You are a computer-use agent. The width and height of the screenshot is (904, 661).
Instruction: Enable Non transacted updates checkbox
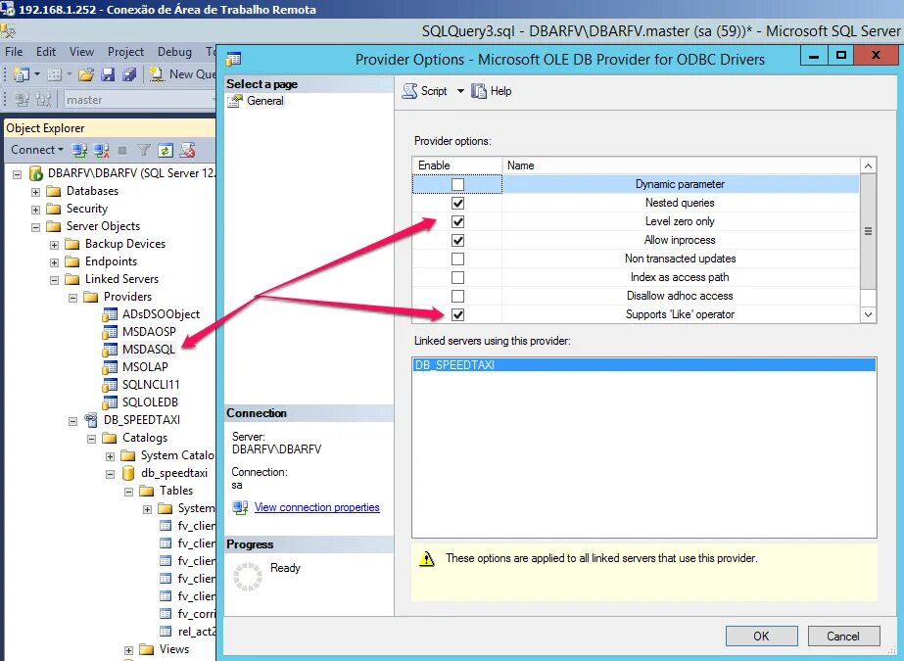(x=457, y=259)
